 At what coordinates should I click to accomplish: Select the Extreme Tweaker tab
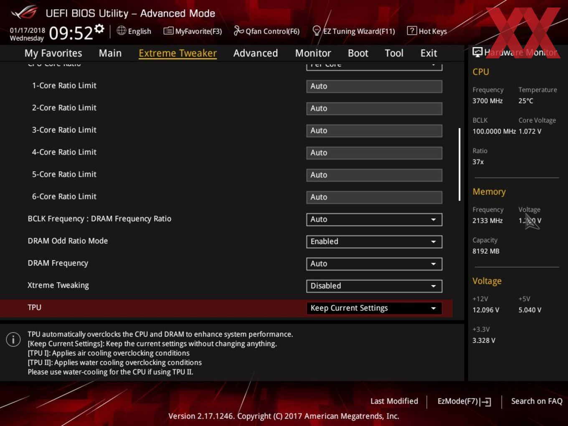pyautogui.click(x=177, y=53)
